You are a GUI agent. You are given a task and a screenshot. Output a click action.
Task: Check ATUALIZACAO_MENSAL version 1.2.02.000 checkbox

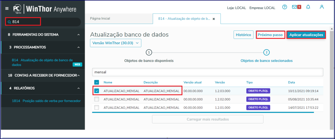pos(97,99)
